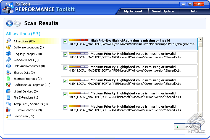
Task: Select Deep Scan (39) section
Action: tap(24, 116)
